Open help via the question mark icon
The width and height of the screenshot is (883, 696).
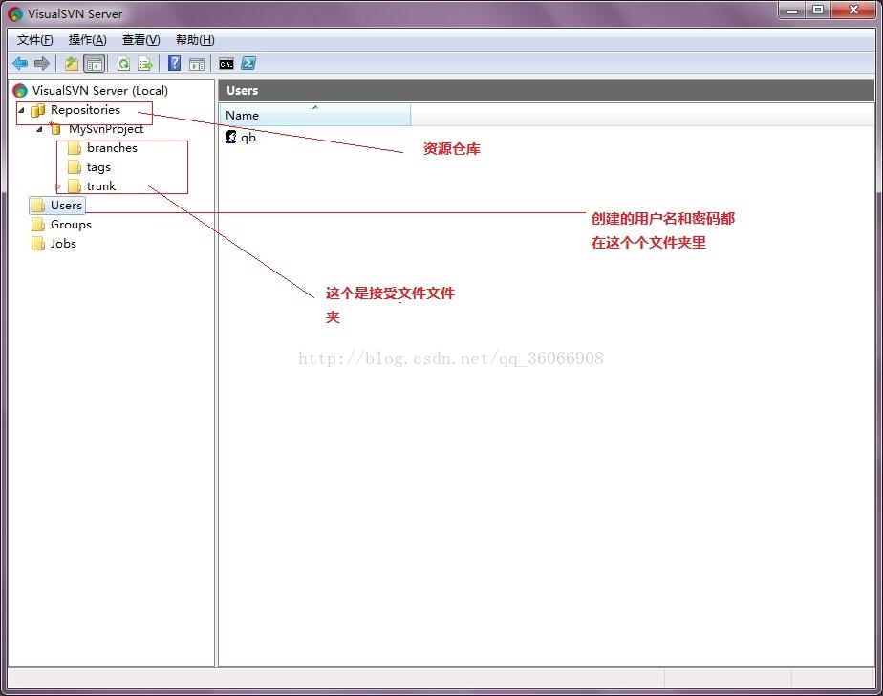point(175,63)
